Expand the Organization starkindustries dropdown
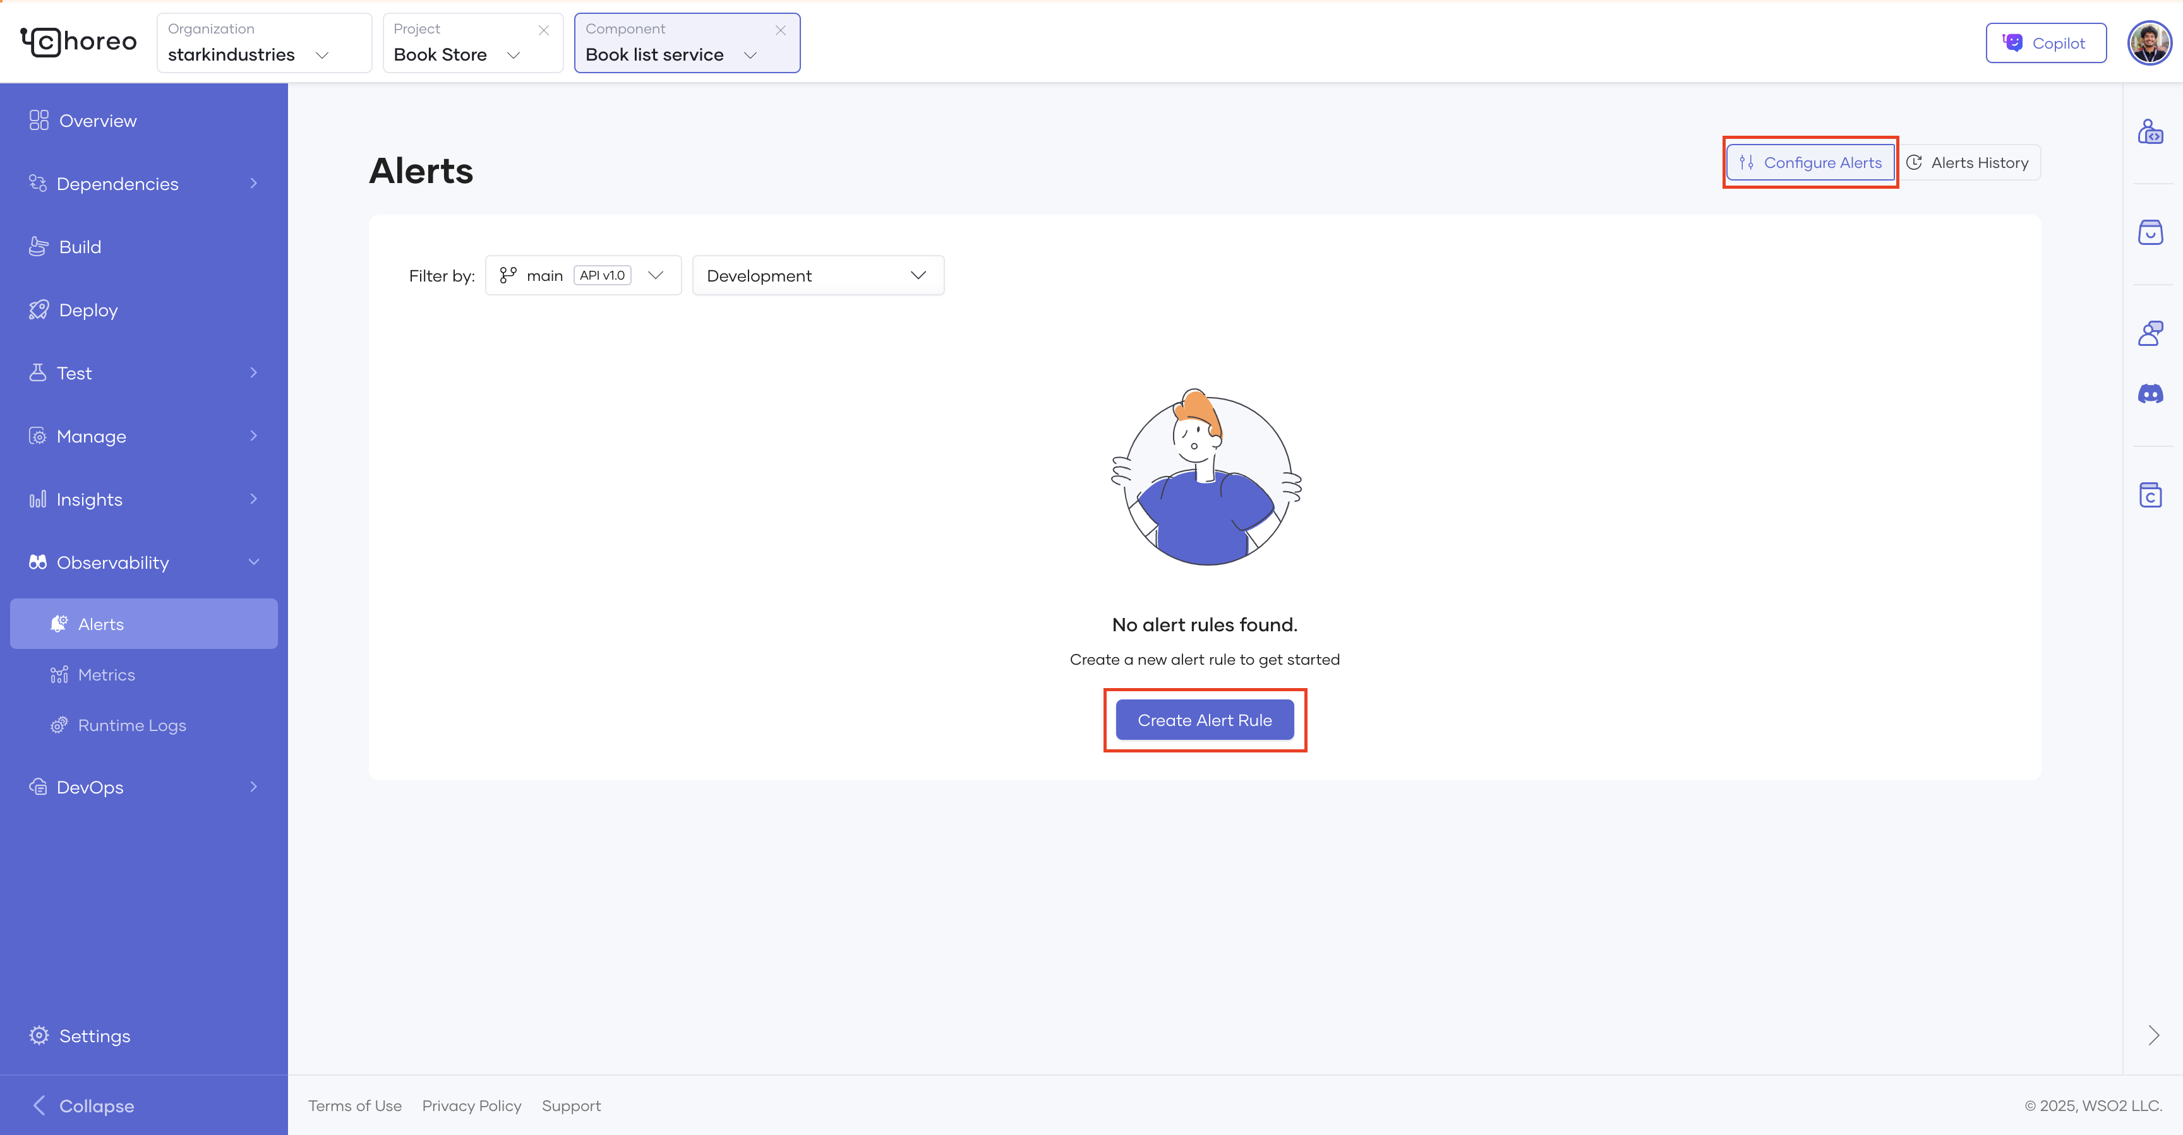 coord(263,43)
